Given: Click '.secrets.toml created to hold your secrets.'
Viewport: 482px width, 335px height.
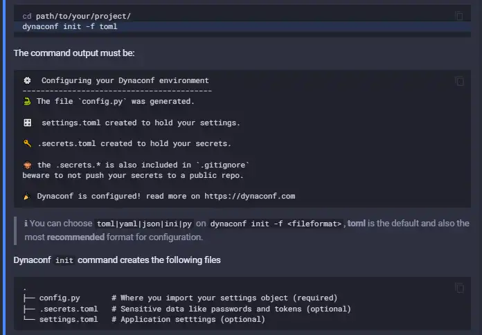Looking at the screenshot, I should [134, 143].
